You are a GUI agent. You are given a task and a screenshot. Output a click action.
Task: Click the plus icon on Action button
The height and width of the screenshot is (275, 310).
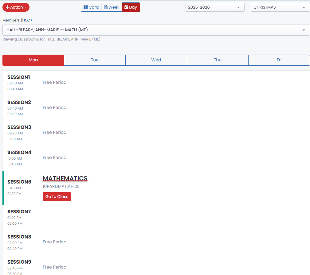[x=8, y=7]
